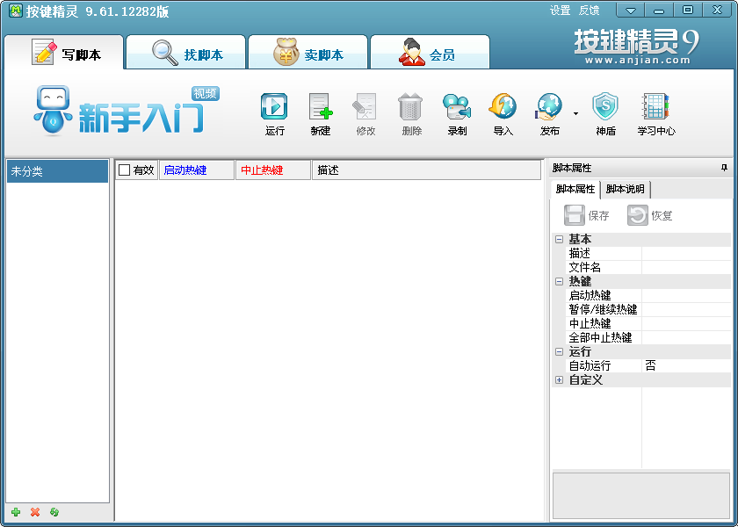Expand the 自定义 property group
The width and height of the screenshot is (738, 527).
[559, 380]
